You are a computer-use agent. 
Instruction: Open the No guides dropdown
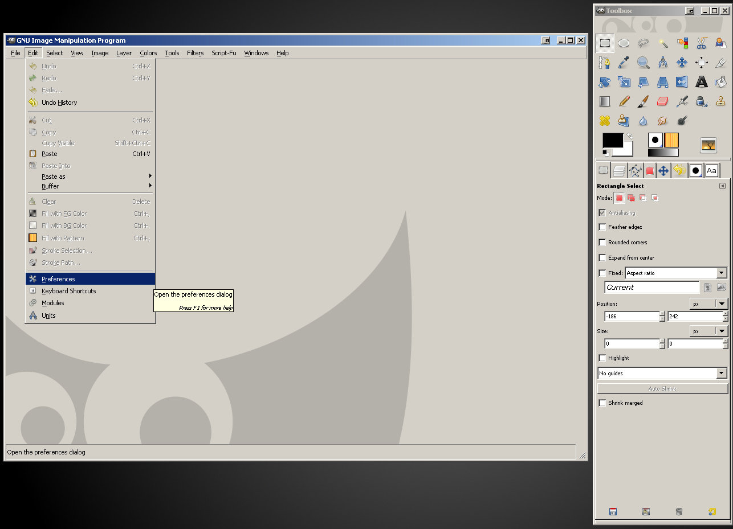coord(662,373)
